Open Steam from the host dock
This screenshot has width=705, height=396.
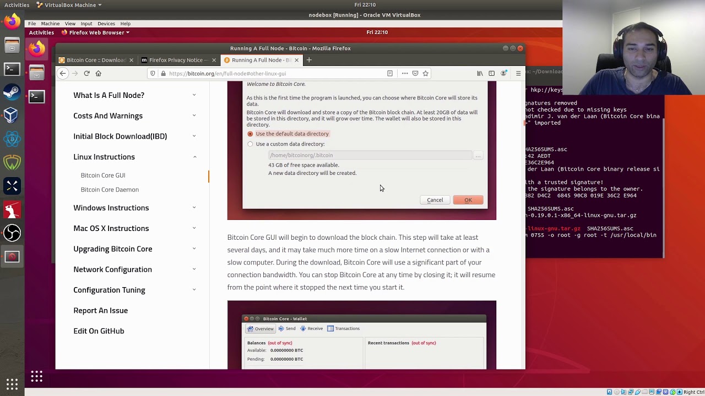pyautogui.click(x=12, y=92)
